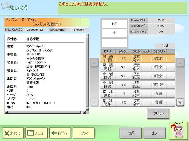Select the 松江 閉架 書庫 row

coord(138,102)
